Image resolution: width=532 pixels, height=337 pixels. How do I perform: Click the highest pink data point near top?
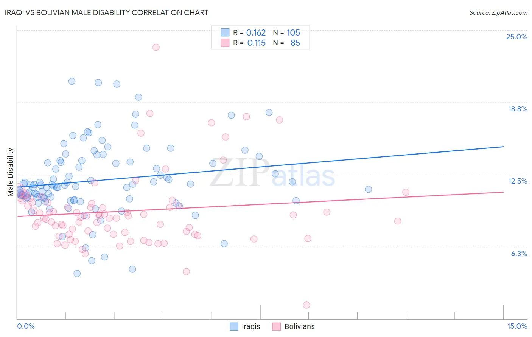(156, 47)
